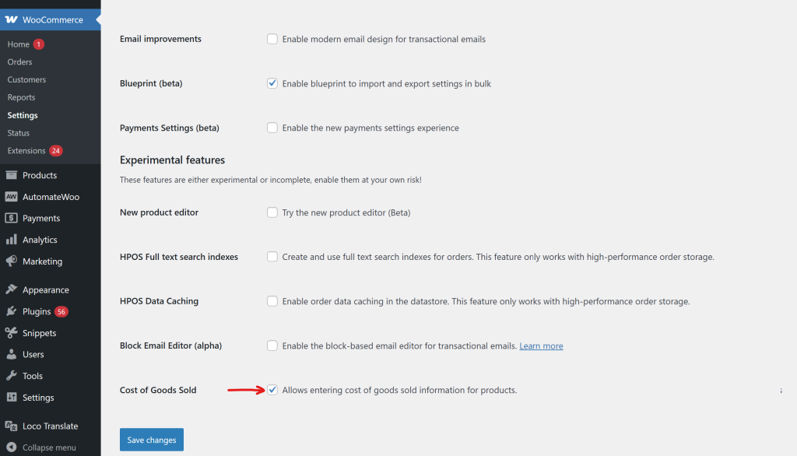797x456 pixels.
Task: Select the Marketing megaphone icon
Action: coord(11,261)
